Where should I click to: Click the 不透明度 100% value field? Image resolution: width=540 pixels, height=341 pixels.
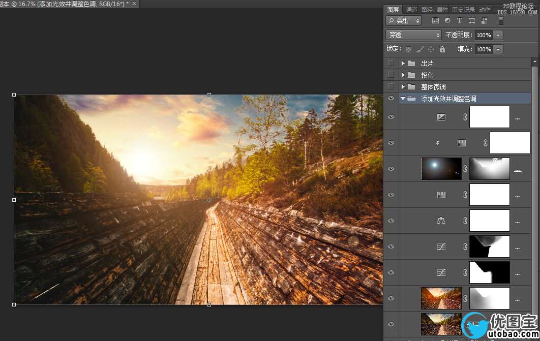coord(484,35)
